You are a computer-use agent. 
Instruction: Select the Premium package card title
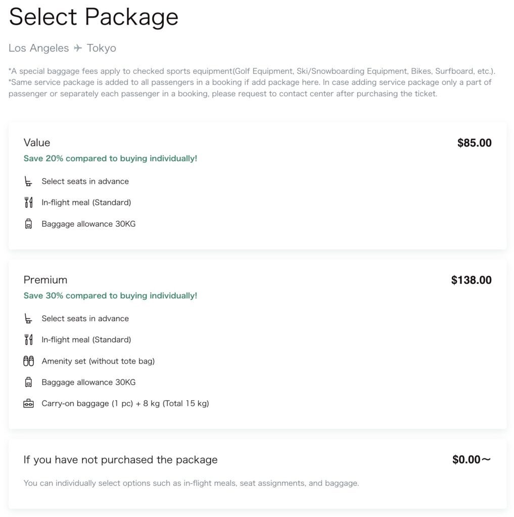click(45, 280)
